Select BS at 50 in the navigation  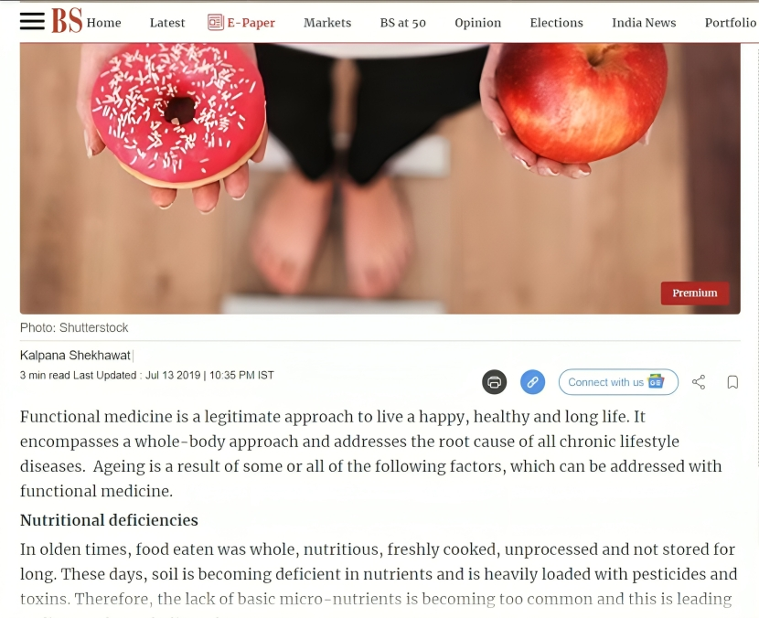pyautogui.click(x=402, y=23)
